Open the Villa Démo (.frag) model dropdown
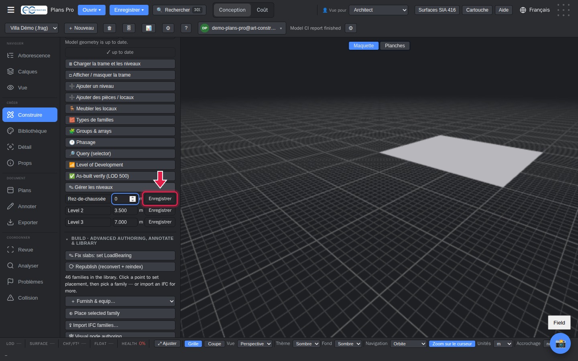The height and width of the screenshot is (361, 578). point(32,28)
